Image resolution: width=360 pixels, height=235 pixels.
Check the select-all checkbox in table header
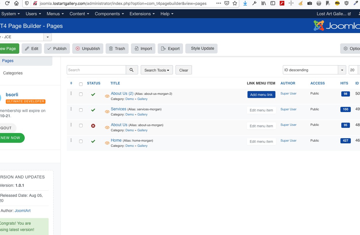[x=81, y=84]
